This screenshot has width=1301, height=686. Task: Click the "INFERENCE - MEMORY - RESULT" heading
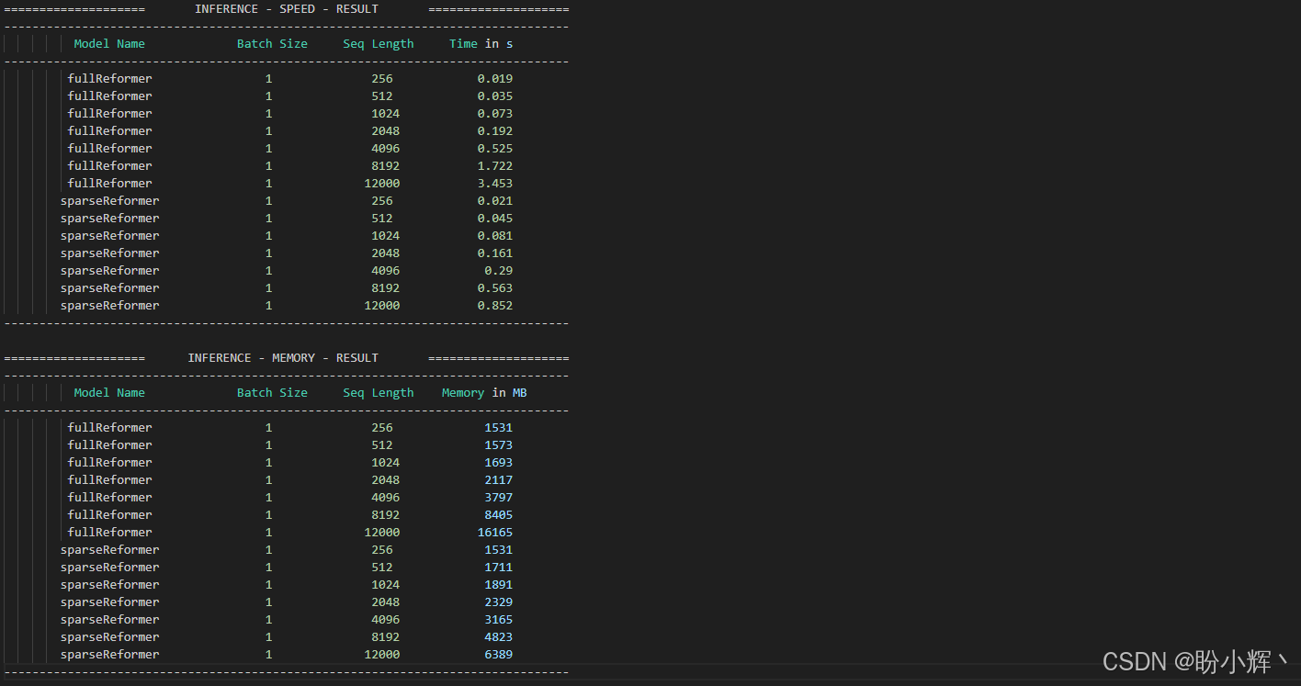[x=283, y=358]
